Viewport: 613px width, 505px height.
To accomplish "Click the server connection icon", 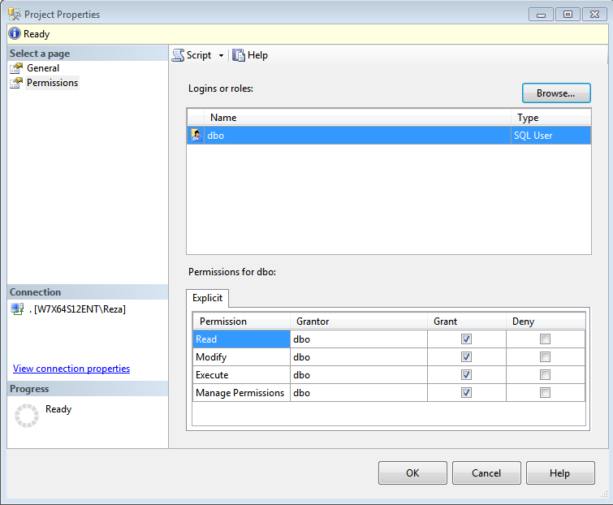I will 17,309.
